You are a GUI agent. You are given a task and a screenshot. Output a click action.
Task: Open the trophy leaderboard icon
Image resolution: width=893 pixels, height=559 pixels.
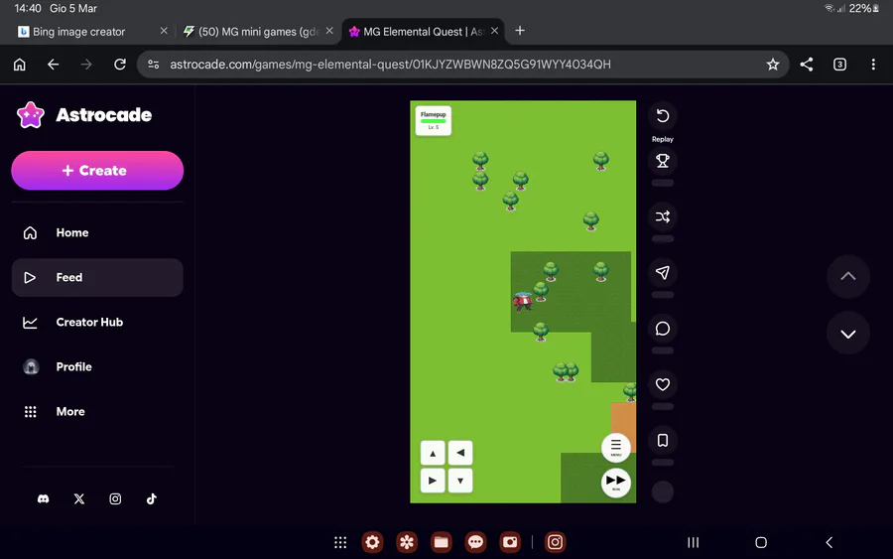tap(663, 161)
